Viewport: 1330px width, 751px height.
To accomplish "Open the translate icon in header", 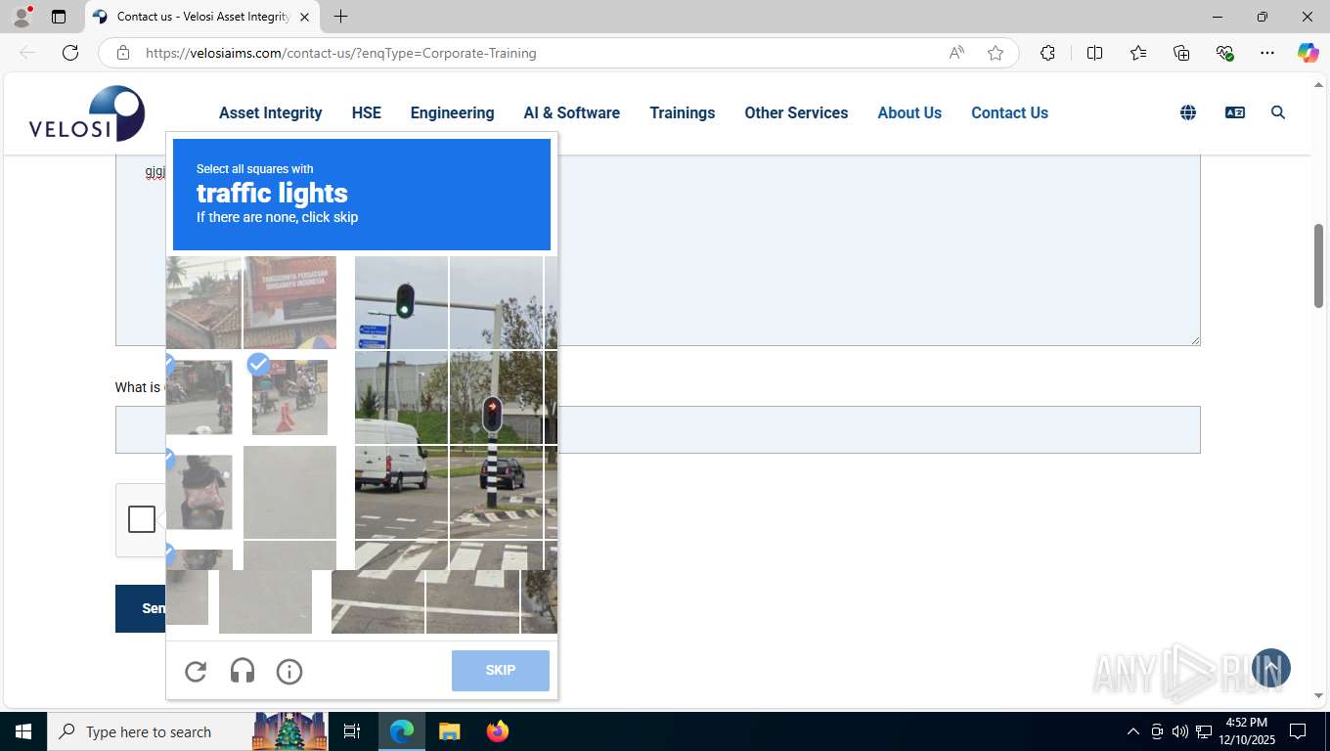I will (x=1235, y=112).
